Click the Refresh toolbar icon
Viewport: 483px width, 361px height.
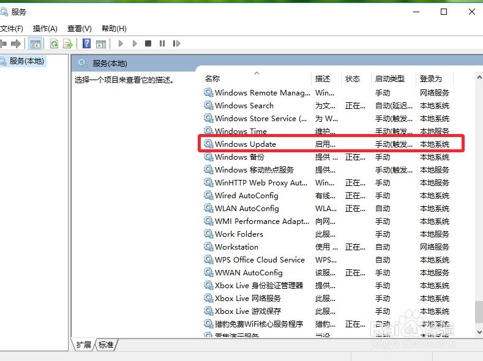tap(54, 43)
